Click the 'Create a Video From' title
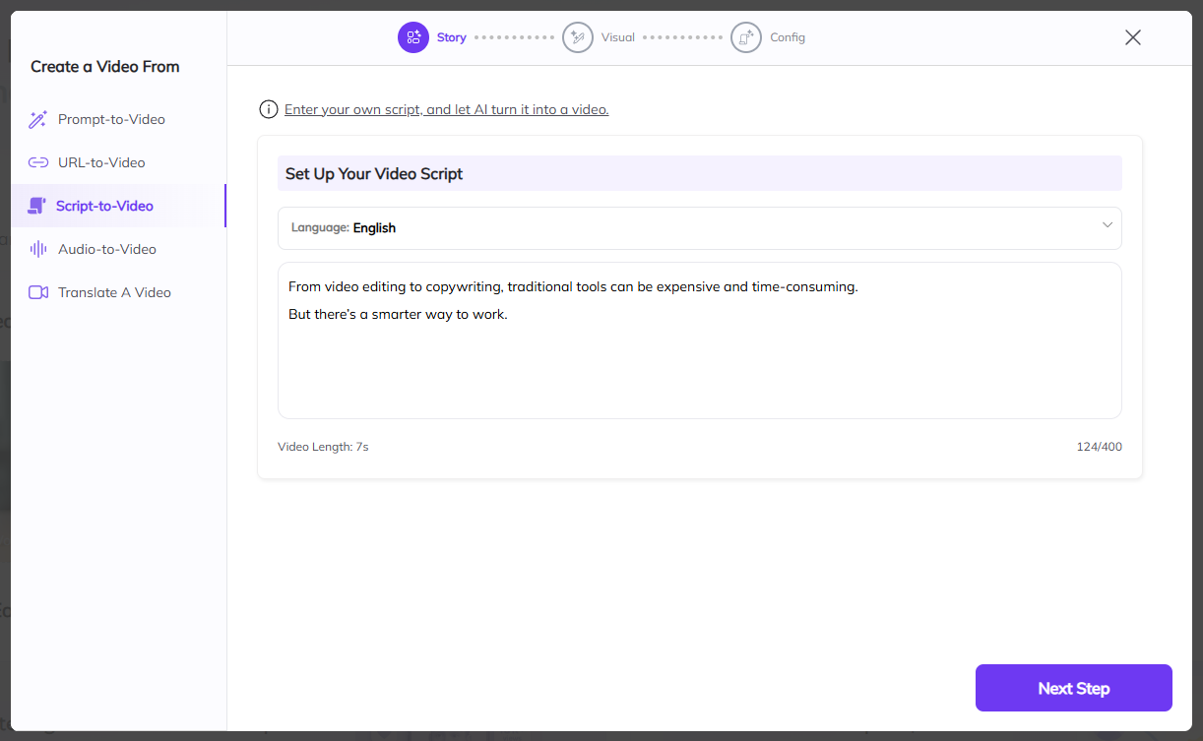The height and width of the screenshot is (741, 1203). 105,67
